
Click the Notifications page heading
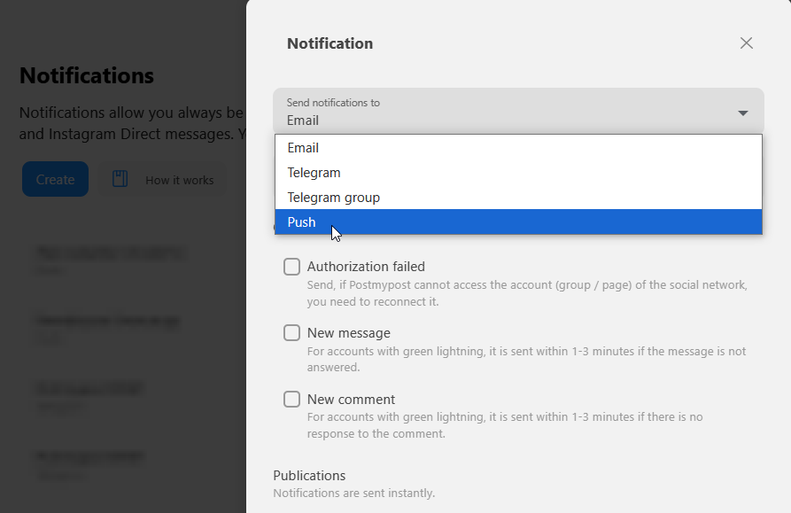point(87,75)
